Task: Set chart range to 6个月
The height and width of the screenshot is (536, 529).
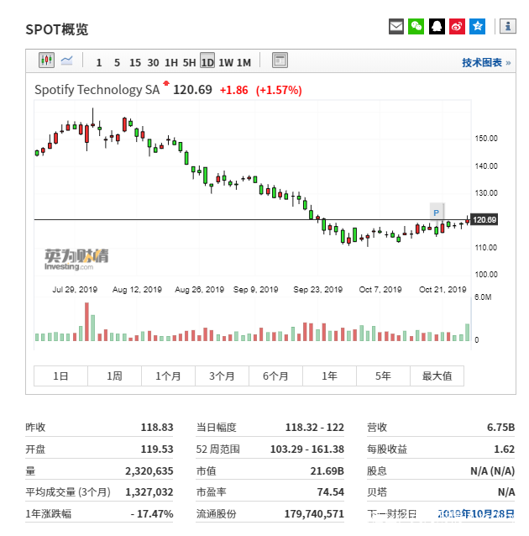Action: (x=275, y=376)
